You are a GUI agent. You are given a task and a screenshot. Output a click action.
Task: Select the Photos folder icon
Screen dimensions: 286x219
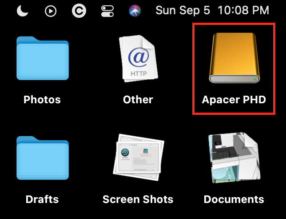pos(43,58)
